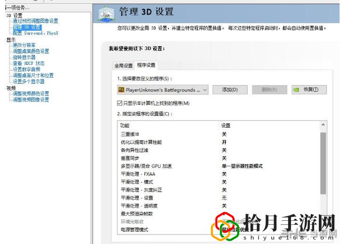Select the '平滑处理 - 透明度' row

click(x=218, y=206)
